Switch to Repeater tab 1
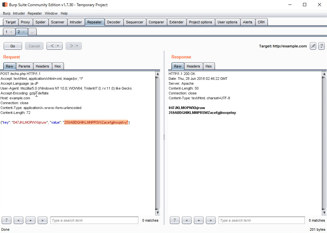 tap(6, 32)
